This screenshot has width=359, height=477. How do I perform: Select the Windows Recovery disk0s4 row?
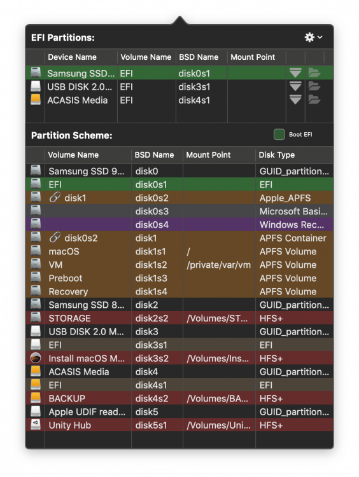click(x=179, y=225)
